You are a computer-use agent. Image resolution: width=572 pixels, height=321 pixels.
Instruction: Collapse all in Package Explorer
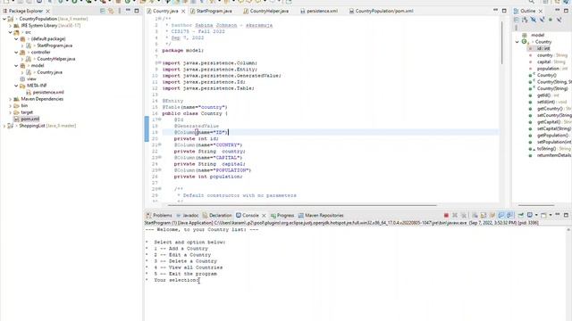pos(103,11)
